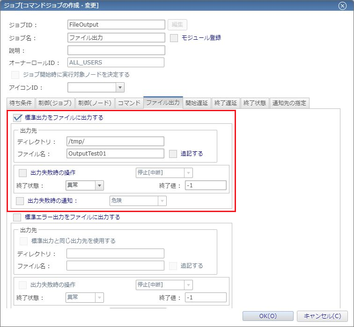Image resolution: width=354 pixels, height=327 pixels.
Task: Switch to 通知先の指定 tab
Action: [x=289, y=103]
